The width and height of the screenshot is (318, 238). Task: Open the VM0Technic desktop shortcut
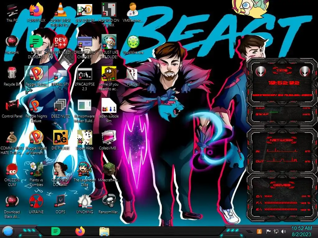point(133,13)
